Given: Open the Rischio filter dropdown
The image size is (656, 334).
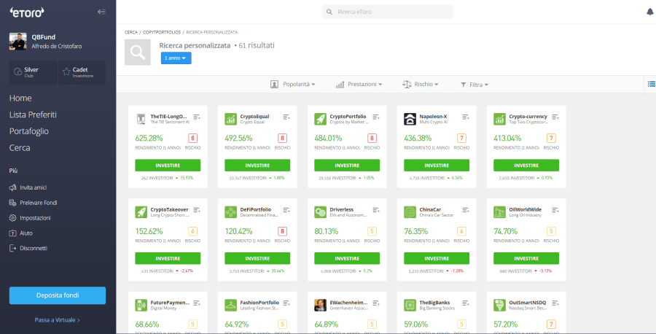Looking at the screenshot, I should [x=421, y=85].
